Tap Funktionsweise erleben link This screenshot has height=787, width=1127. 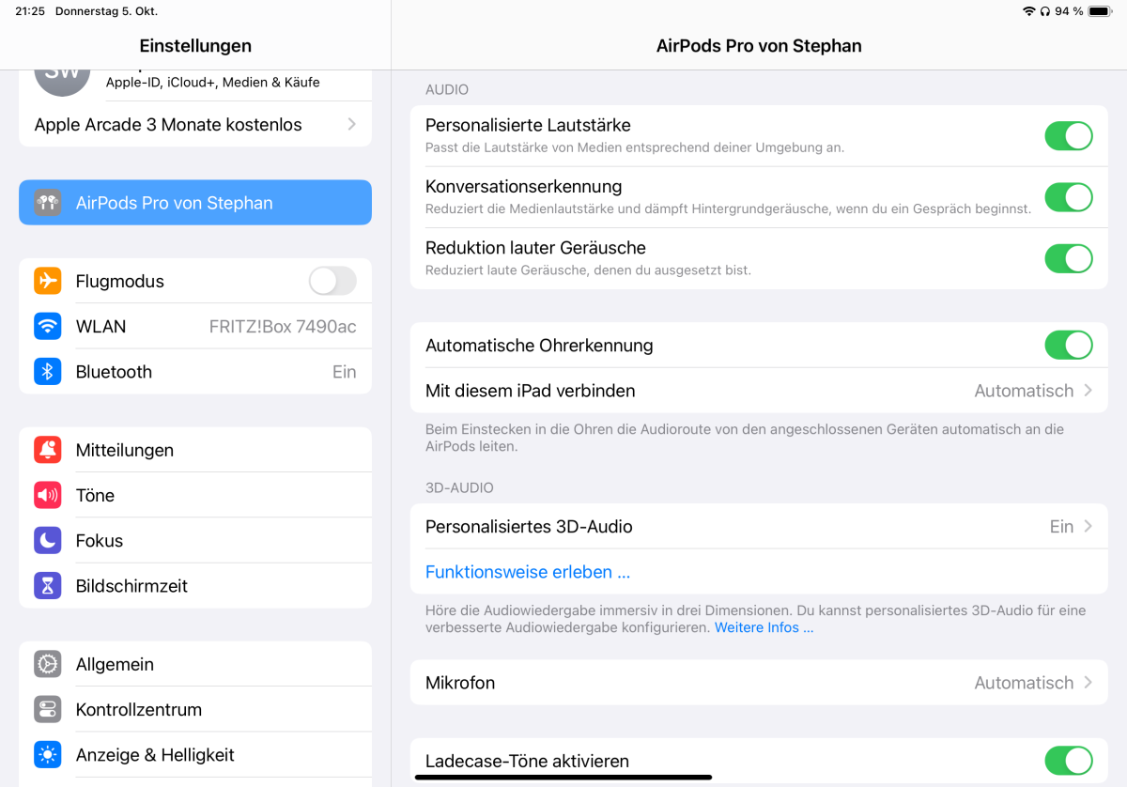tap(528, 572)
